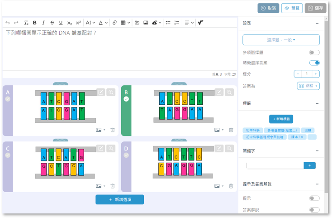Click the keyword input field

pos(275,166)
